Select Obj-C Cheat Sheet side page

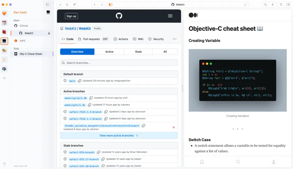[32, 54]
